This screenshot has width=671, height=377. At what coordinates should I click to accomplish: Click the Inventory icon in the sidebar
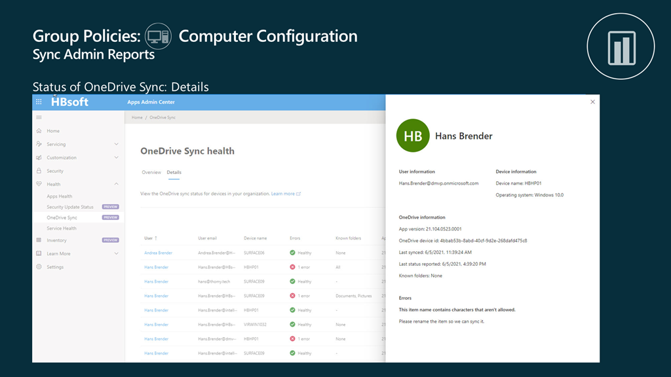click(x=39, y=240)
